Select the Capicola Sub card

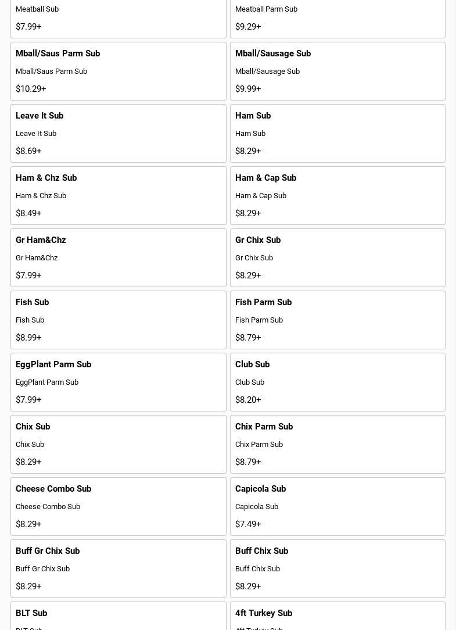pyautogui.click(x=337, y=506)
